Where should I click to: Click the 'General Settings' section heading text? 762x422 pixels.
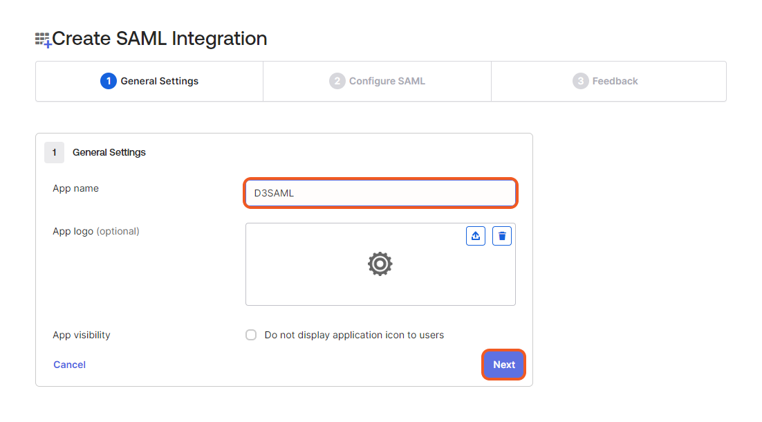[109, 152]
